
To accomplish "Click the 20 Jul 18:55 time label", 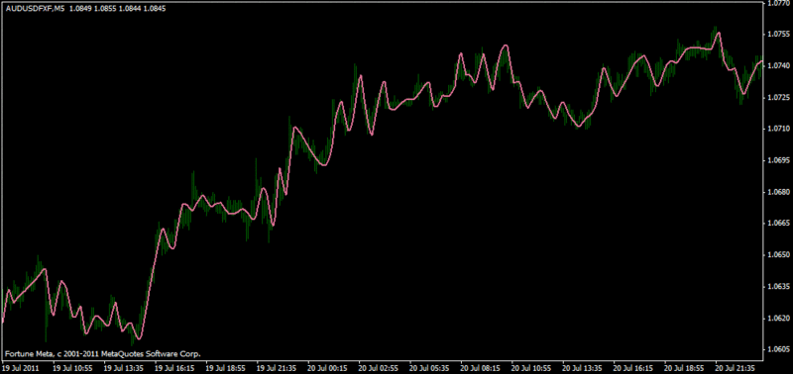I will (684, 368).
